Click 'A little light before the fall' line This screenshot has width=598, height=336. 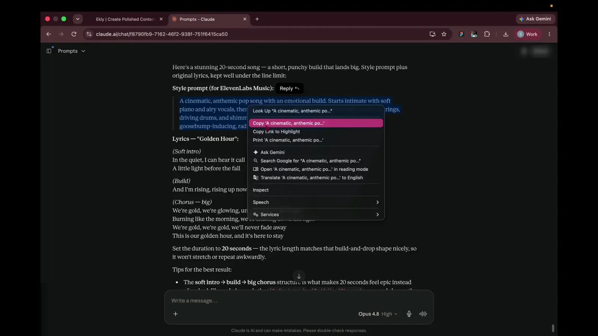[x=206, y=168]
